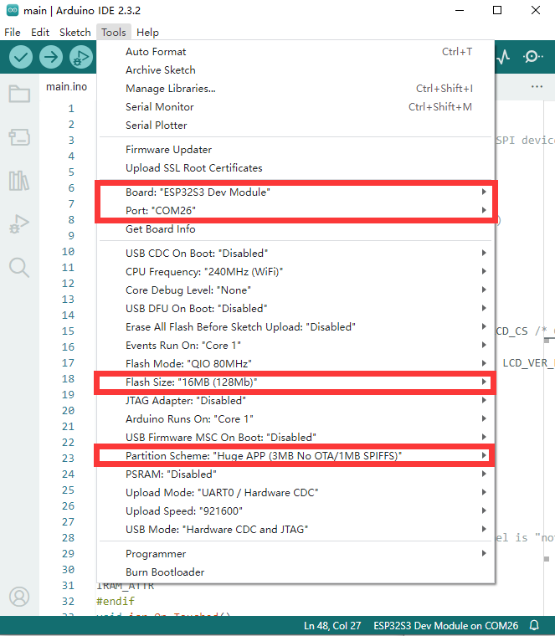This screenshot has width=555, height=636.
Task: Select Serial Monitor menu entry
Action: click(295, 106)
